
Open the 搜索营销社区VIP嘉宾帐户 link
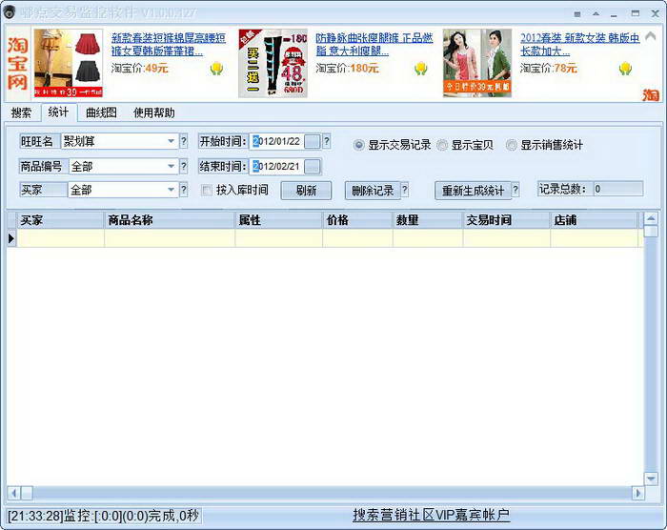tap(431, 515)
